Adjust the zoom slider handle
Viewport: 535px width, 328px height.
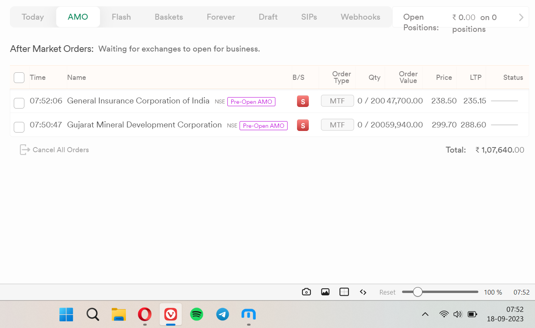point(418,292)
